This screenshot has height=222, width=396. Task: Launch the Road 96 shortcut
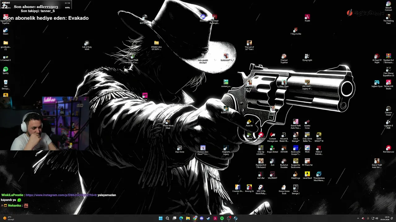[249, 123]
